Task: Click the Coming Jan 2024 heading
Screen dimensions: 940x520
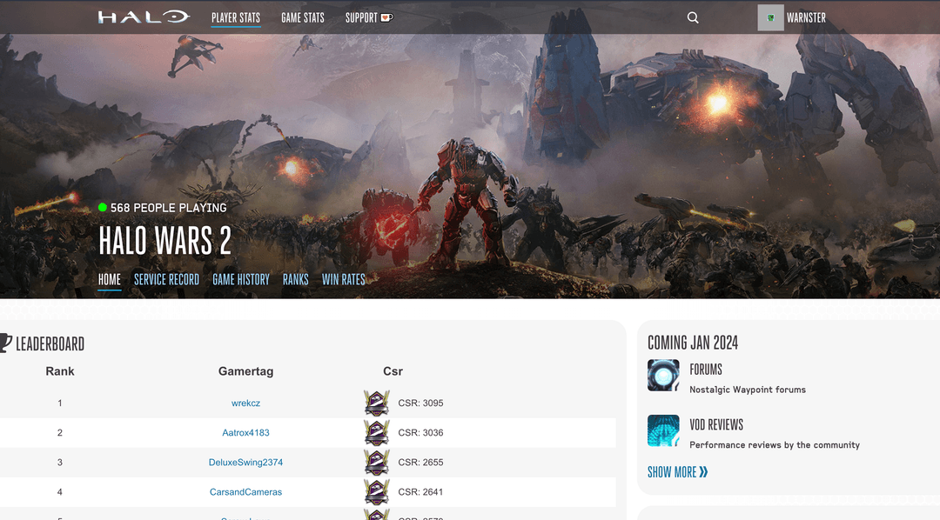Action: tap(693, 343)
